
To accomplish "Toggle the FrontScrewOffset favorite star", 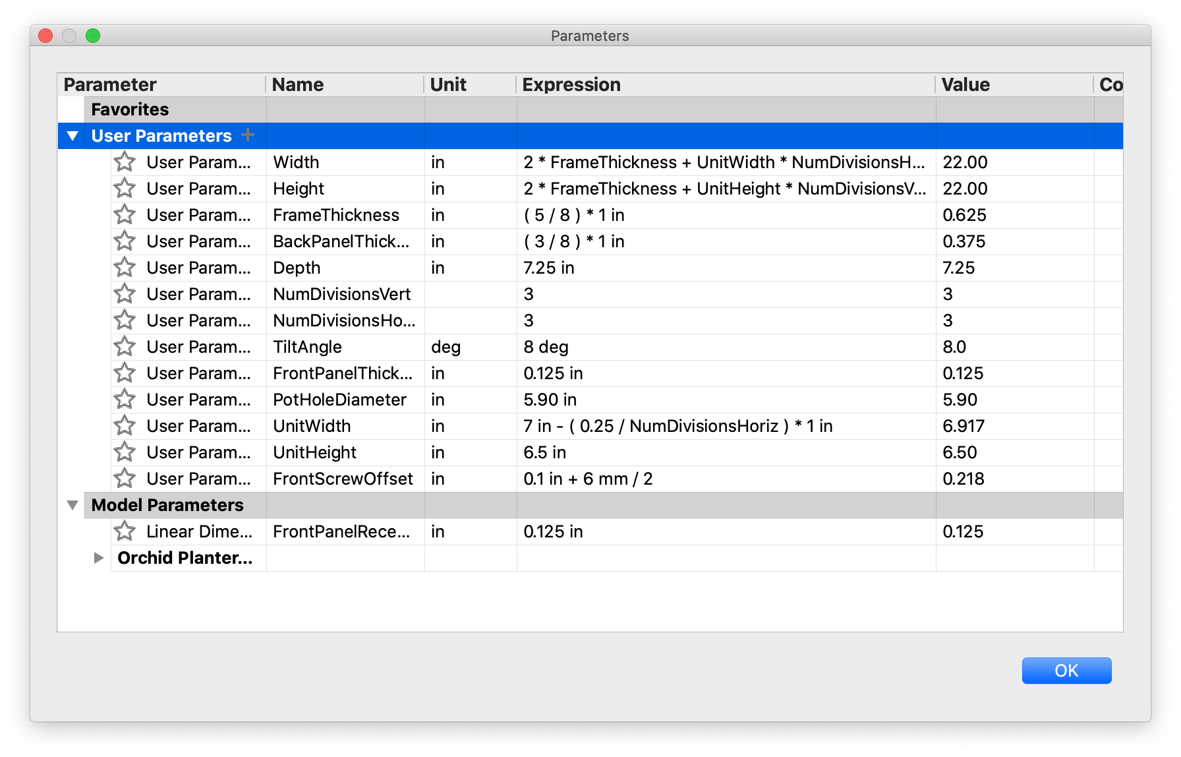I will click(125, 478).
